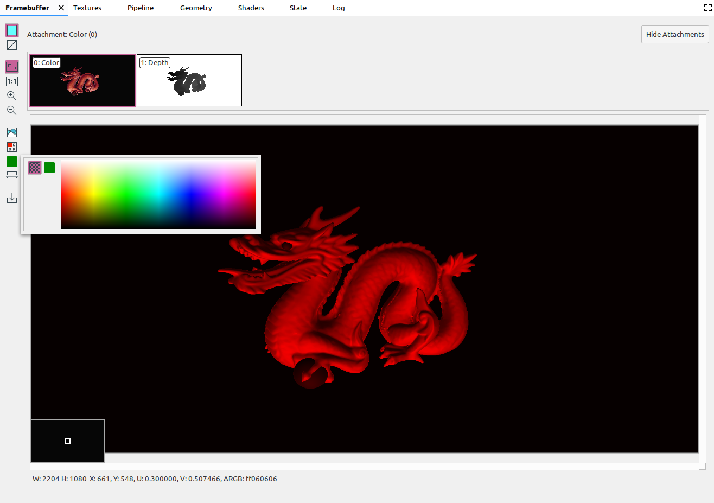Choose solid green background option in popup
The width and height of the screenshot is (714, 503).
[x=49, y=168]
